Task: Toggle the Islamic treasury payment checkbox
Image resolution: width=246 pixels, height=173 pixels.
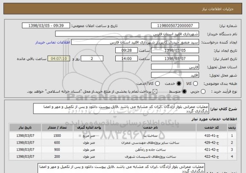Action: (155, 92)
